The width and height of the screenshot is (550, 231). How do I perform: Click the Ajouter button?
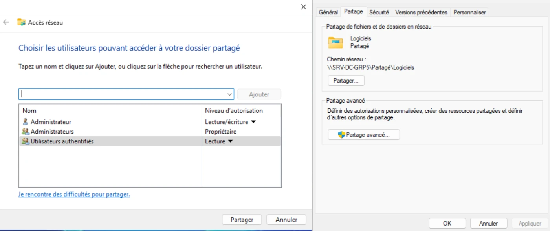tap(259, 94)
